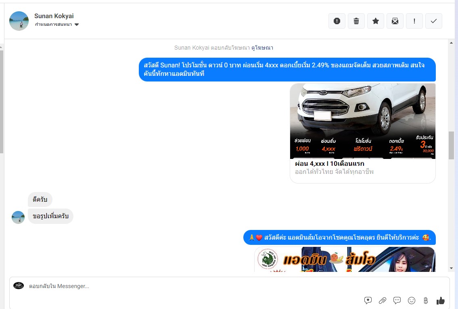
Task: Click the Sunan Kokyai name in header
Action: click(x=54, y=16)
